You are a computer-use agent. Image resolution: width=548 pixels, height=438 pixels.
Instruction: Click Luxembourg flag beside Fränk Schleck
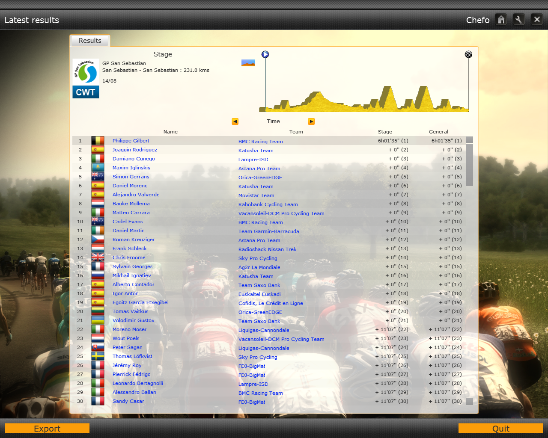click(98, 249)
